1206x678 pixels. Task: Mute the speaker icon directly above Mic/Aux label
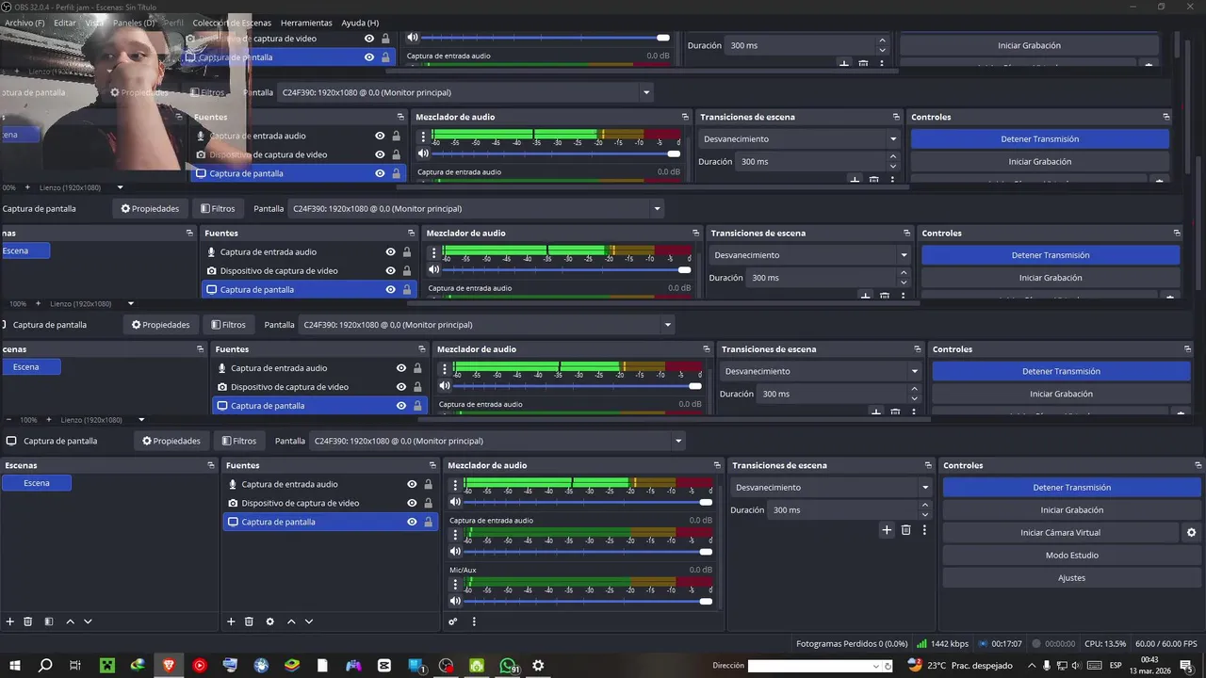(456, 552)
